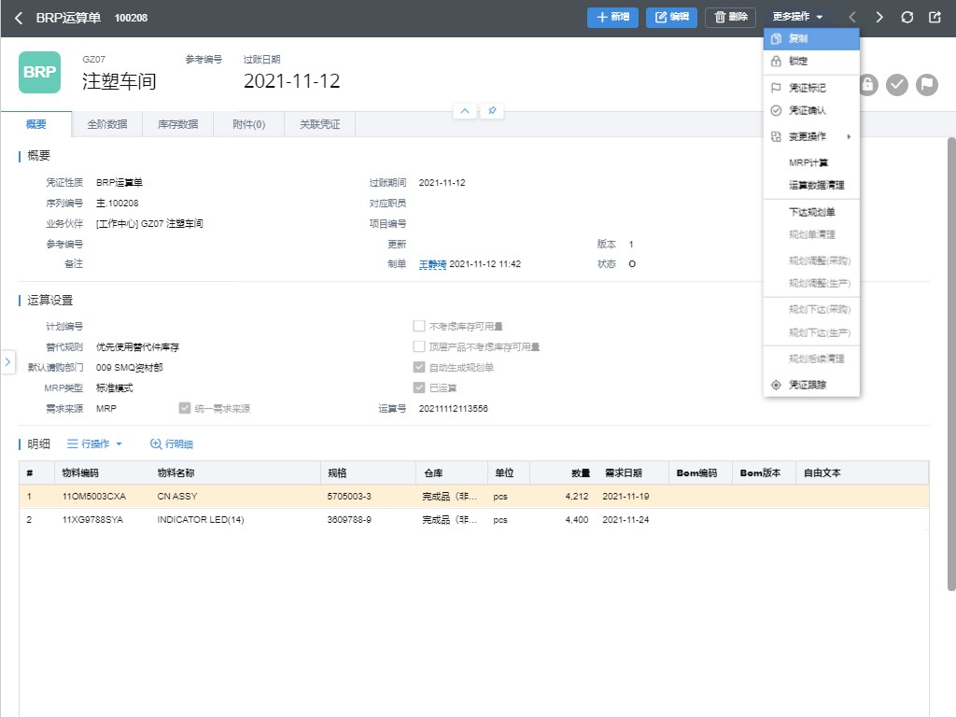The height and width of the screenshot is (717, 956).
Task: Choose 凭证确认 menu item
Action: (x=811, y=110)
